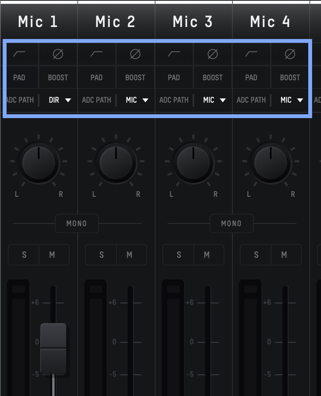The height and width of the screenshot is (396, 321).
Task: Solo the Mic 2 channel
Action: pos(101,255)
